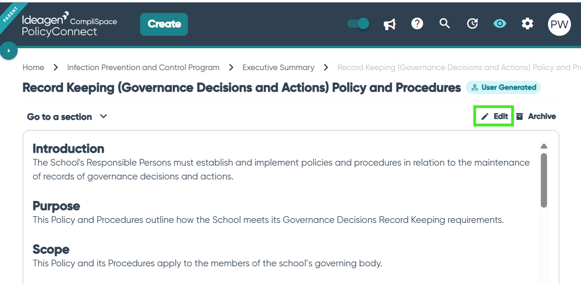The width and height of the screenshot is (581, 284).
Task: Toggle the switch in the top bar
Action: (x=359, y=24)
